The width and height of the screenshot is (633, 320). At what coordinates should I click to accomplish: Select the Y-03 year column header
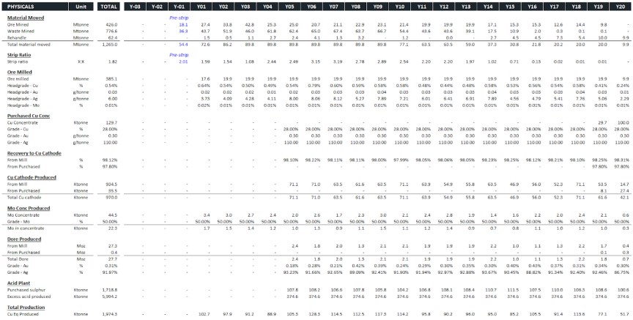(x=133, y=6)
